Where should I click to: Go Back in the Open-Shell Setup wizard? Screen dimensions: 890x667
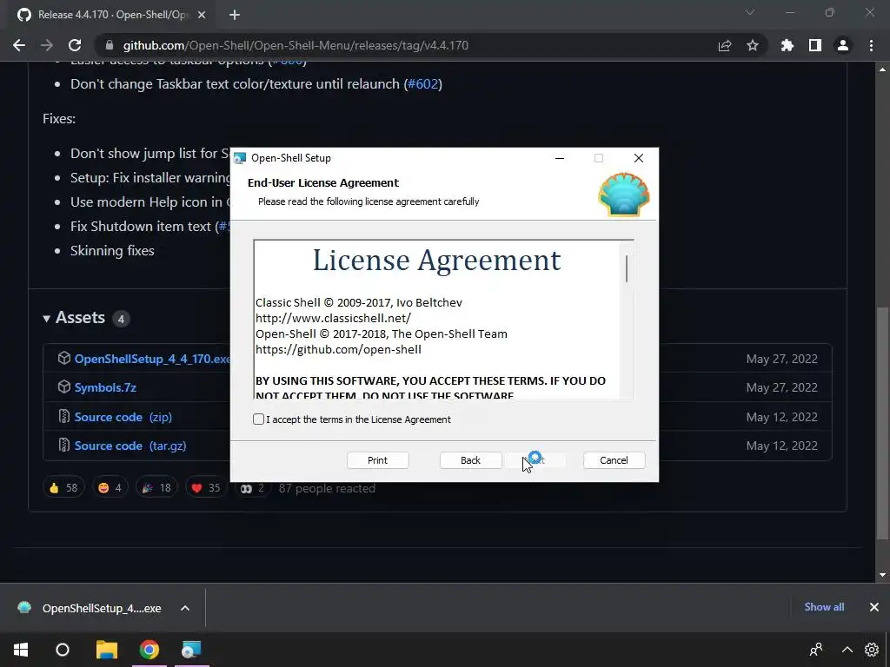[470, 460]
